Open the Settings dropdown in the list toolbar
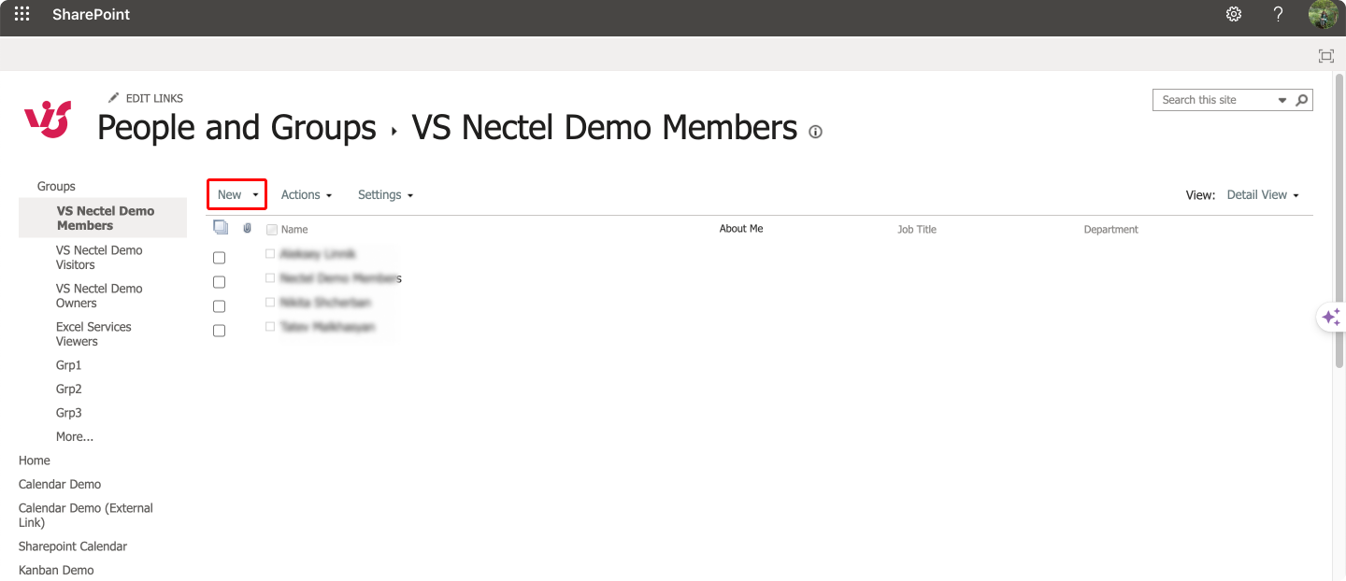Image resolution: width=1346 pixels, height=581 pixels. pos(385,194)
